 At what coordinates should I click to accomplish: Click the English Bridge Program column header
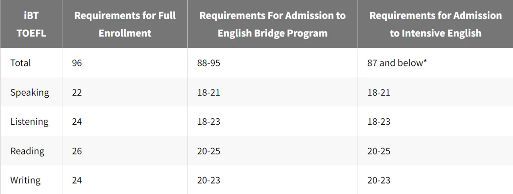point(273,24)
